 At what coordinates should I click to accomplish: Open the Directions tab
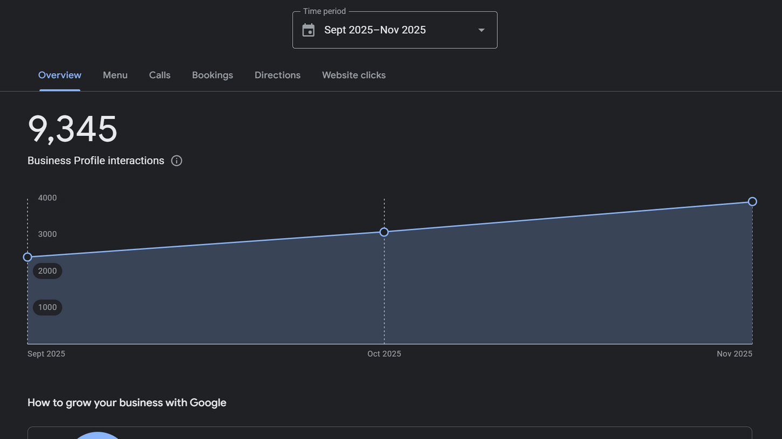(x=277, y=75)
